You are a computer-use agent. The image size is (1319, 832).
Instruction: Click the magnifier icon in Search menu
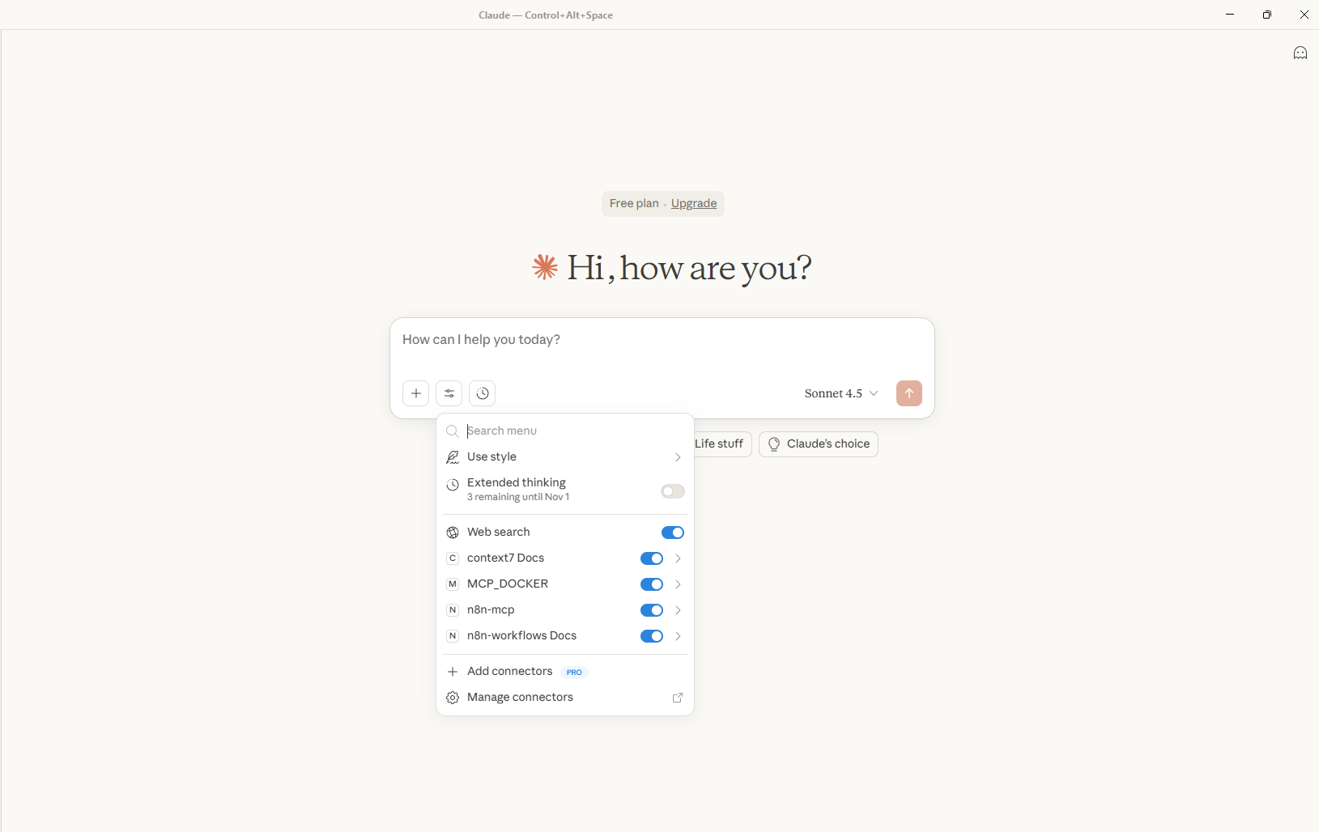(453, 431)
